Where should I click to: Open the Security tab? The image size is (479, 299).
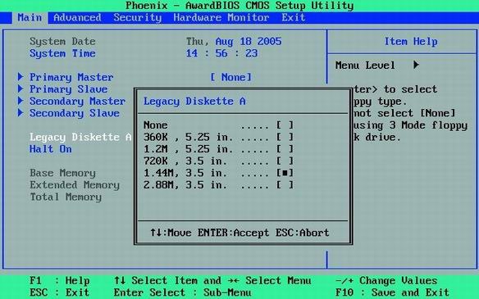click(x=138, y=18)
